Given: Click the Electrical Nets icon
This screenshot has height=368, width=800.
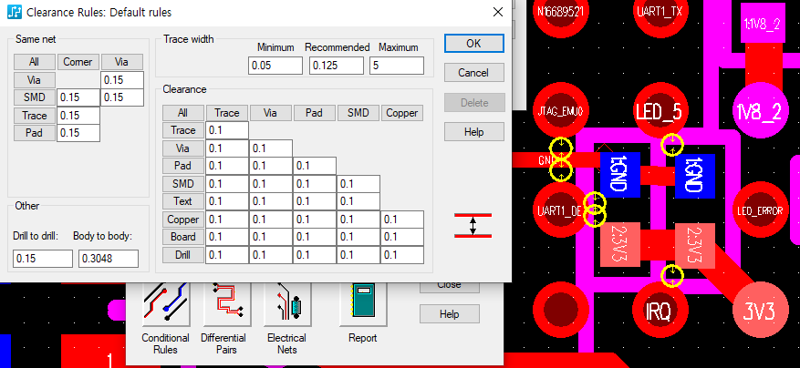Looking at the screenshot, I should click(286, 304).
